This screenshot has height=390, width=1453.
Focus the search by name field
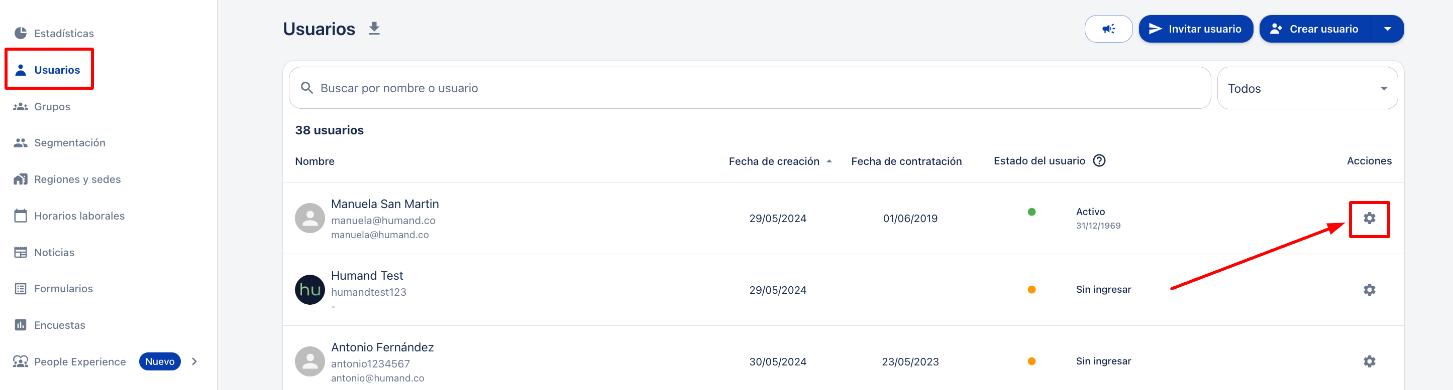tap(749, 88)
